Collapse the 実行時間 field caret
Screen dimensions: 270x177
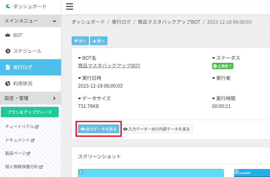pyautogui.click(x=214, y=99)
